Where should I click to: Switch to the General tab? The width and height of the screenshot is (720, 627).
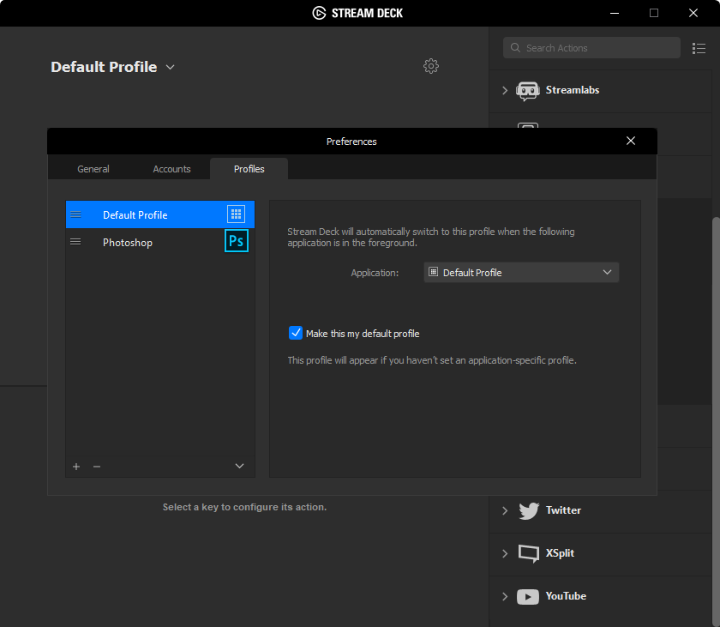(x=93, y=169)
